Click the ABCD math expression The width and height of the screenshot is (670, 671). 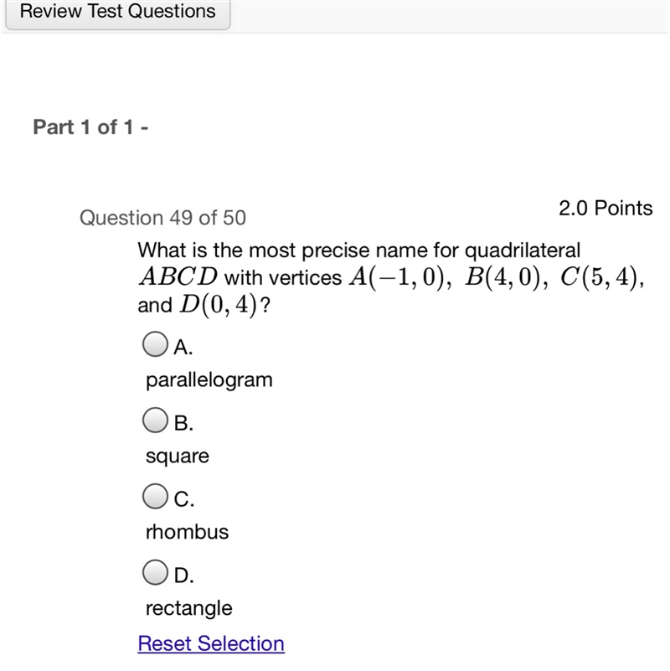tap(178, 277)
